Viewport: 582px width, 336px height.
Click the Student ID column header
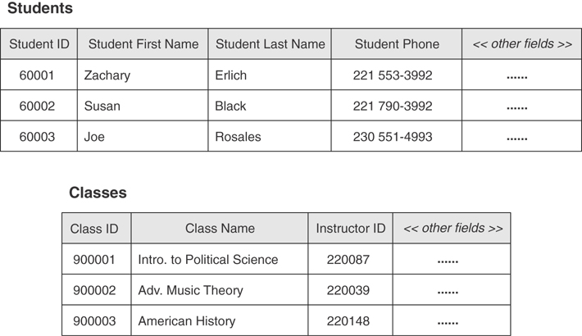point(39,44)
